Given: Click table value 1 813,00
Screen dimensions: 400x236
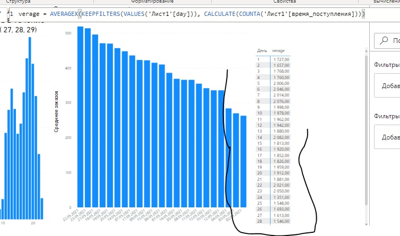Looking at the screenshot, I should [x=281, y=143].
